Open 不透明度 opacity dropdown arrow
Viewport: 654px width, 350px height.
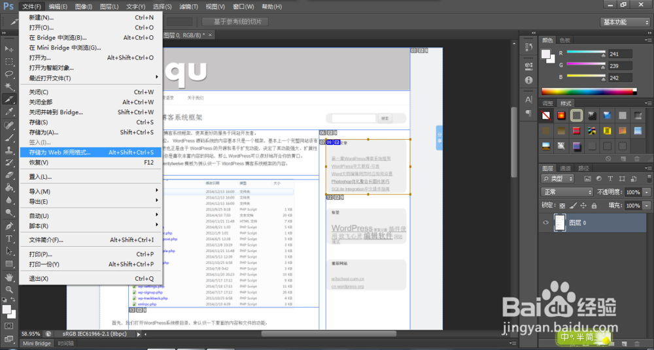tap(647, 192)
